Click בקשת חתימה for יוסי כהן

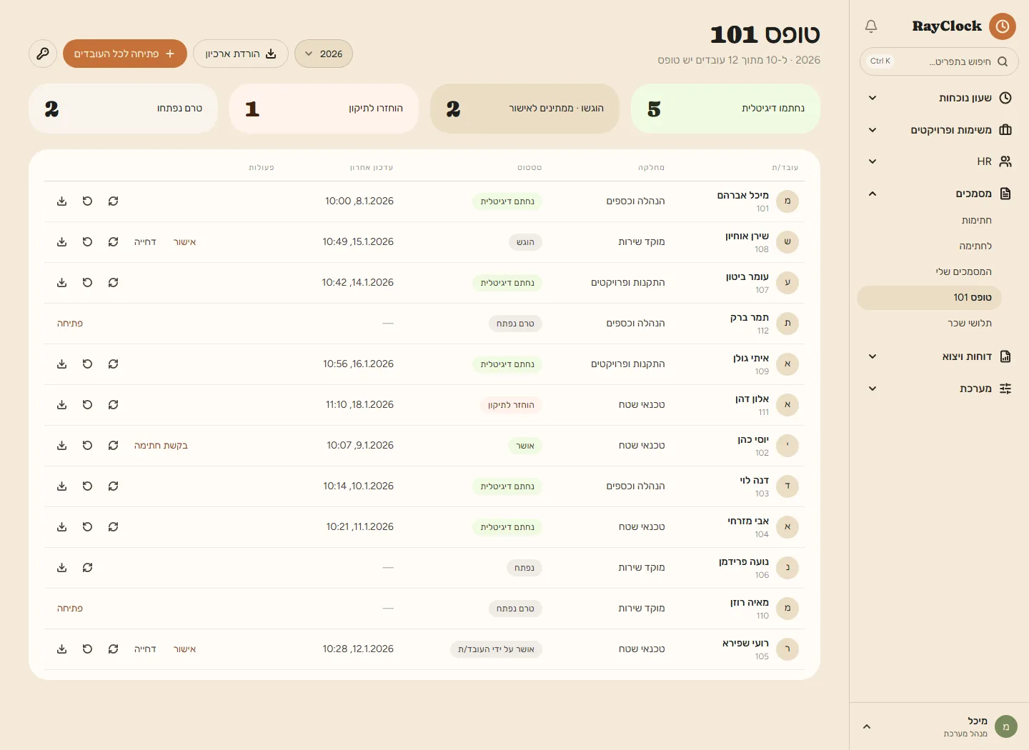click(161, 446)
